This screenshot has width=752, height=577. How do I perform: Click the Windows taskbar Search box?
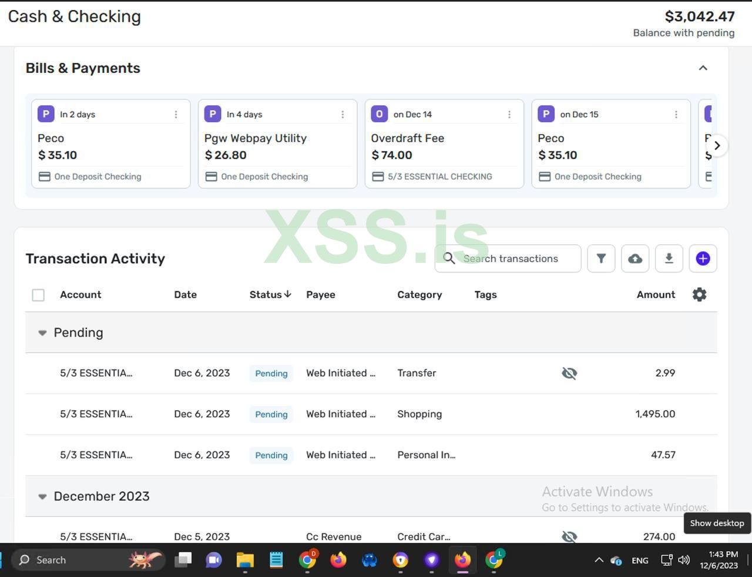(88, 560)
